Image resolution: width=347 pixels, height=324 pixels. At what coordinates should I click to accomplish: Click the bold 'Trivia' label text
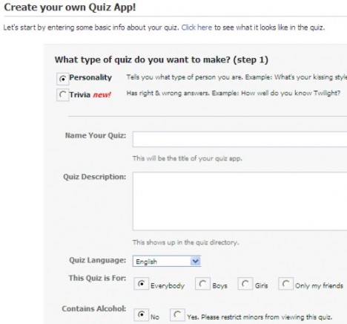click(x=80, y=94)
